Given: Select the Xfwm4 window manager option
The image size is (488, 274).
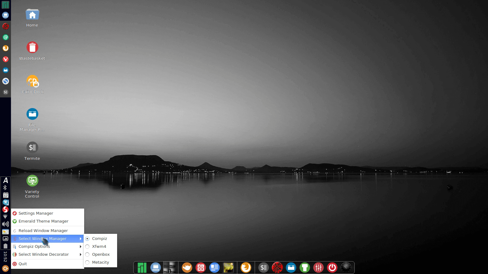Looking at the screenshot, I should pos(99,247).
